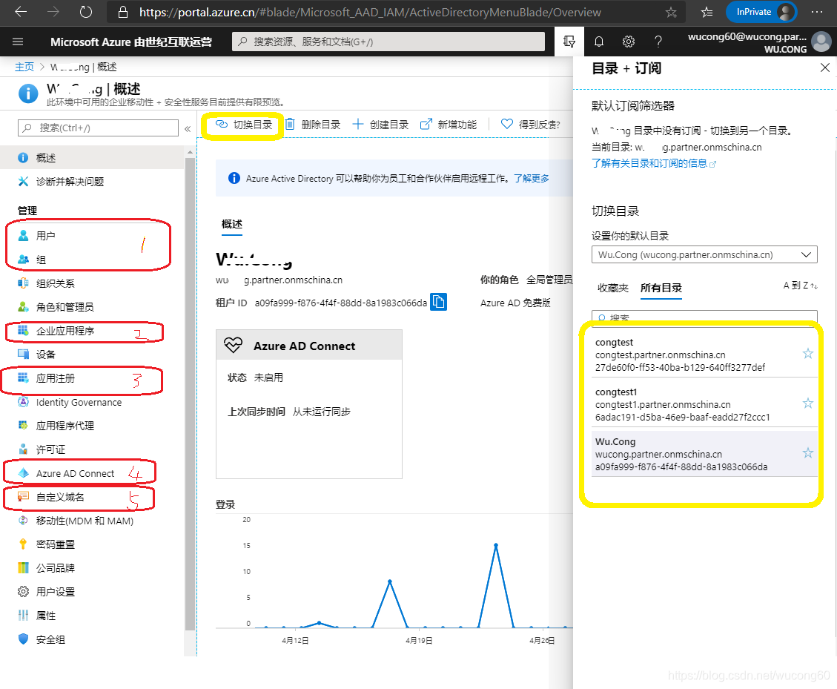837x689 pixels.
Task: Open 企业应用程序 menu item
Action: click(x=92, y=331)
